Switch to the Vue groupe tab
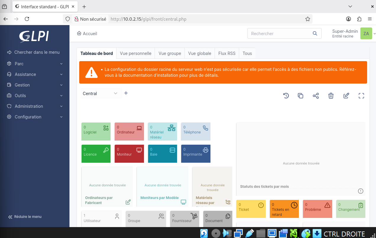 pyautogui.click(x=170, y=53)
